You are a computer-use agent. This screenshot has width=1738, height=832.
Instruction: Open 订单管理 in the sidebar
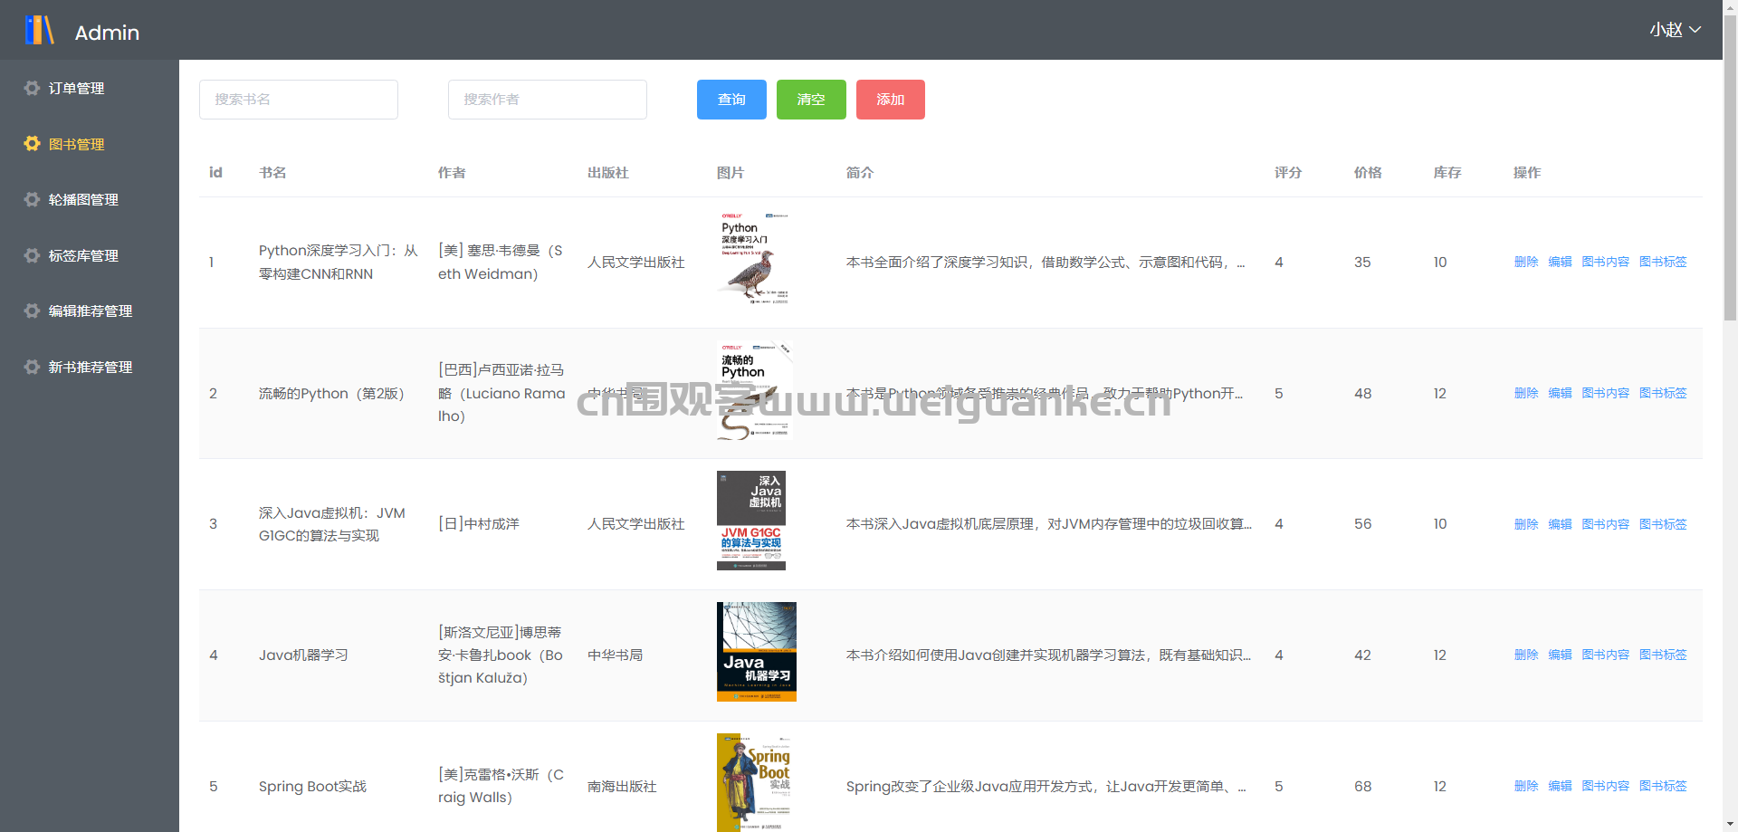tap(76, 88)
